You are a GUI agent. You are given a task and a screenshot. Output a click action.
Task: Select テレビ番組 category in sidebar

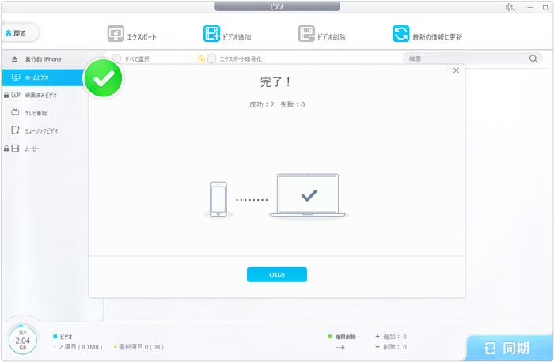[x=41, y=113]
